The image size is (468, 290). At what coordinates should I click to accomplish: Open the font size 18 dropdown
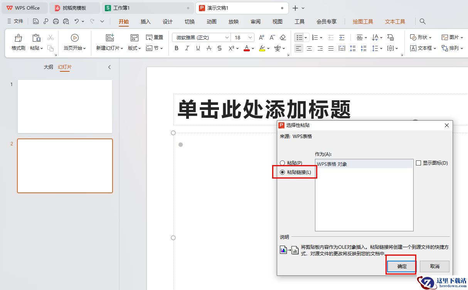[251, 37]
